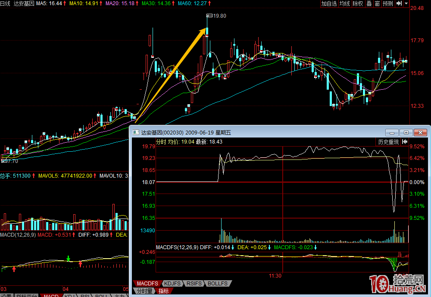Select the KDJ tab below the daily chart
This screenshot has width=431, height=297.
click(70, 295)
